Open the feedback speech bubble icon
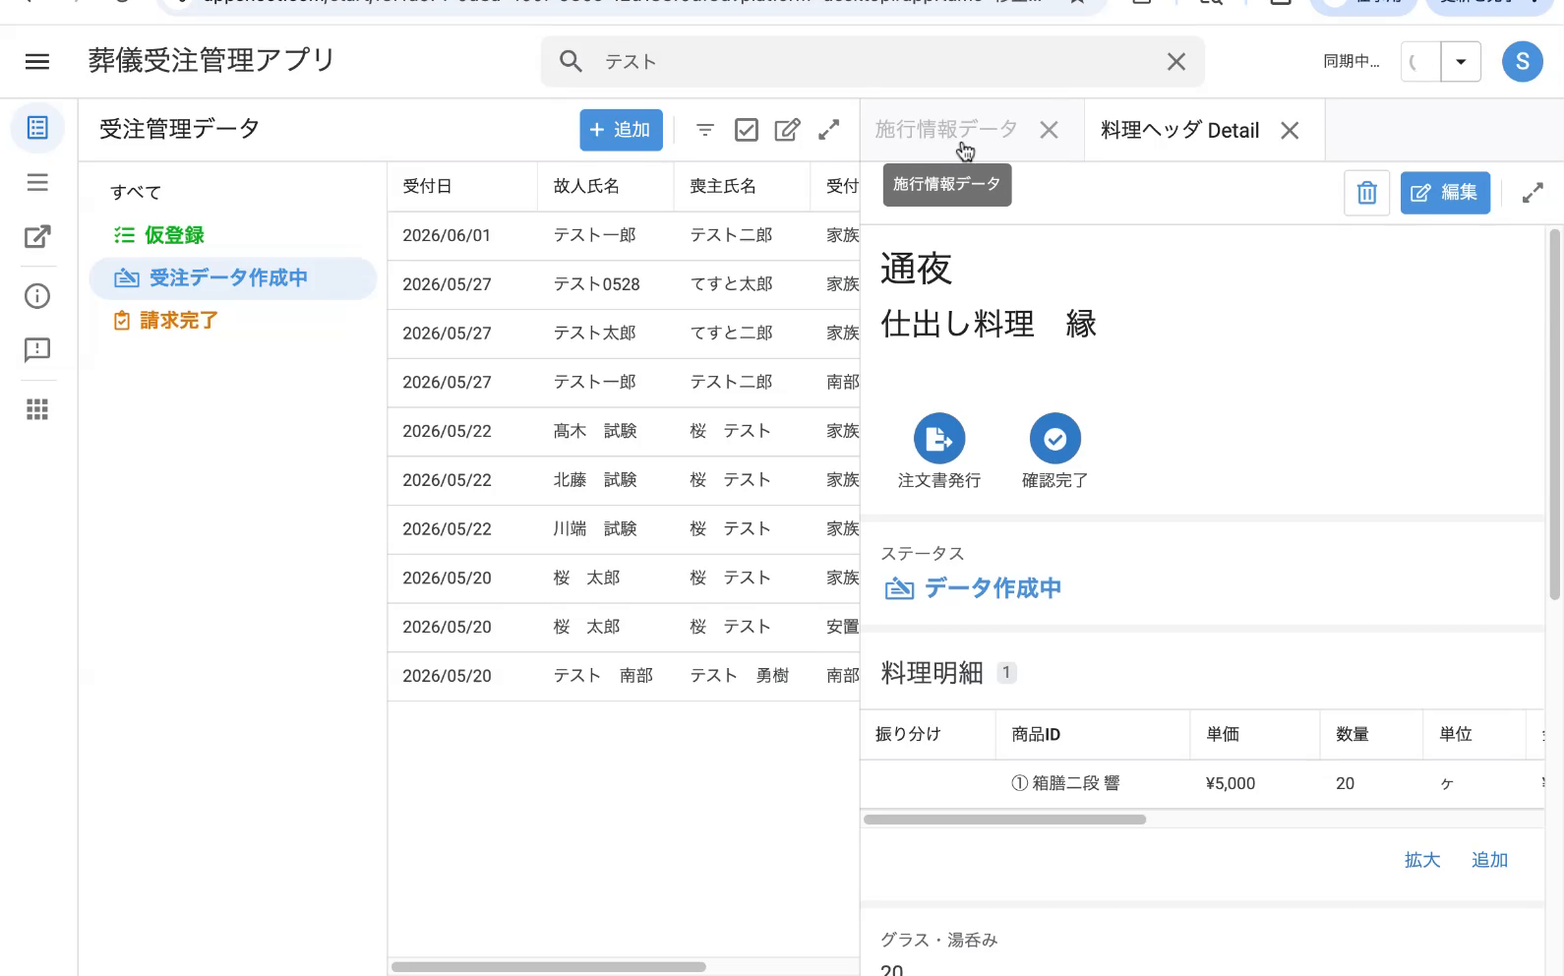 tap(37, 350)
